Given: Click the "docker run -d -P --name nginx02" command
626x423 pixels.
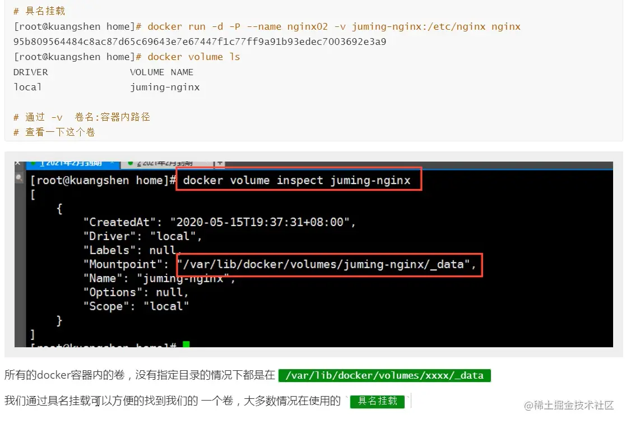Looking at the screenshot, I should click(x=238, y=27).
